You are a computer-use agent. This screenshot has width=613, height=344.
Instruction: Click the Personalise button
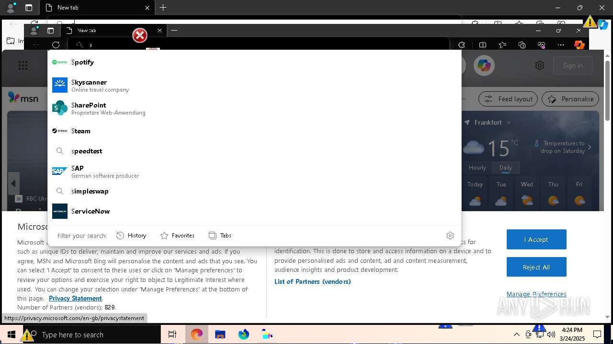point(570,99)
